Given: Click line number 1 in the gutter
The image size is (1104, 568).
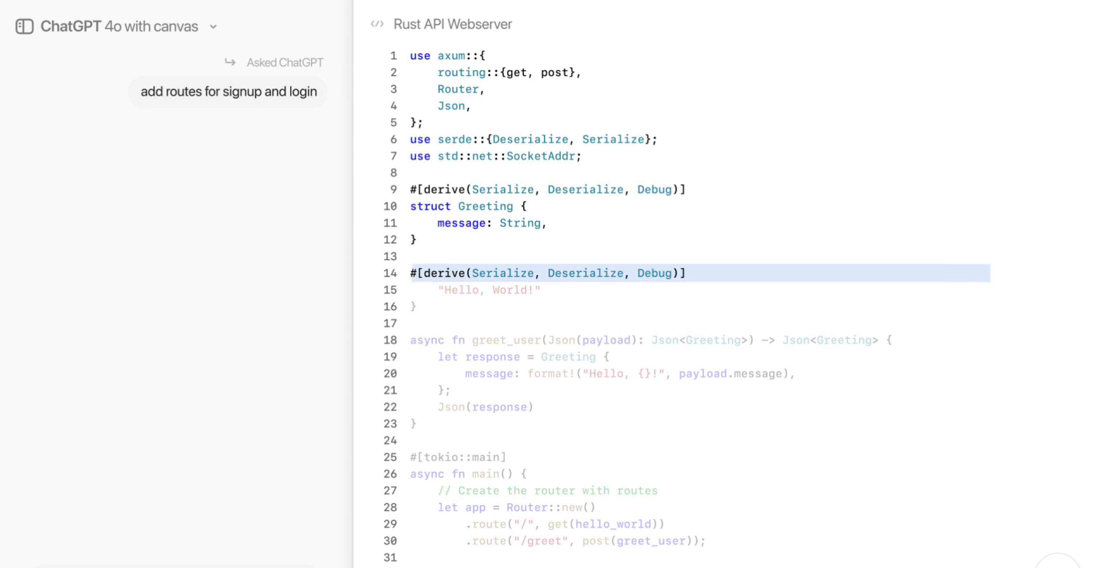Looking at the screenshot, I should [x=393, y=56].
